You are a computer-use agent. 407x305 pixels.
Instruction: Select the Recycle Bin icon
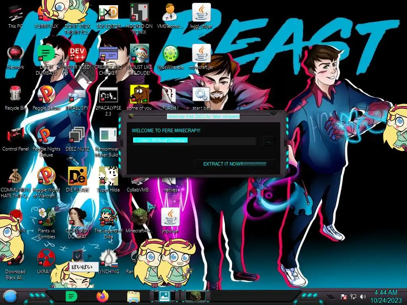click(x=16, y=98)
